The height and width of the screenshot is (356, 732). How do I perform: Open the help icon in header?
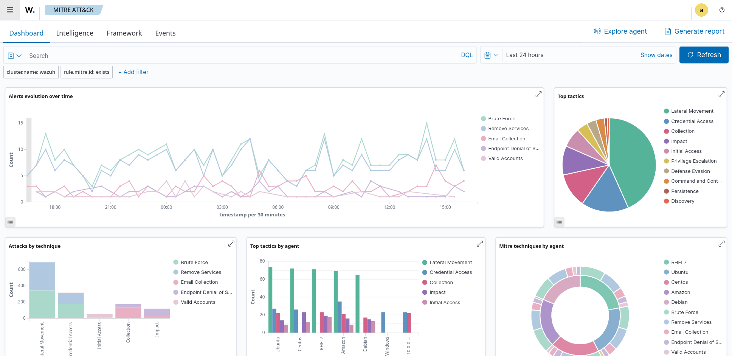pyautogui.click(x=722, y=10)
